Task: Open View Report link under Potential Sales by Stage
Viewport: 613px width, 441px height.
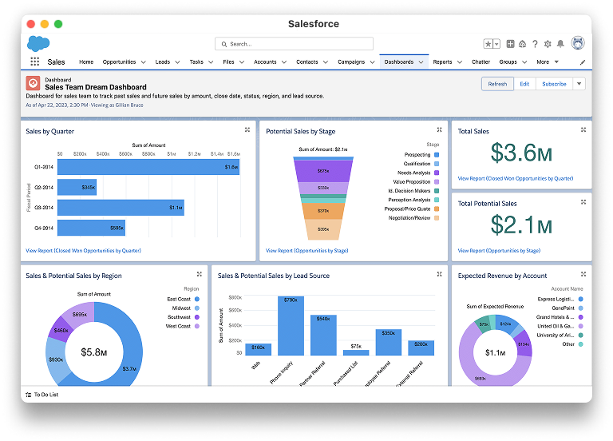Action: tap(306, 250)
